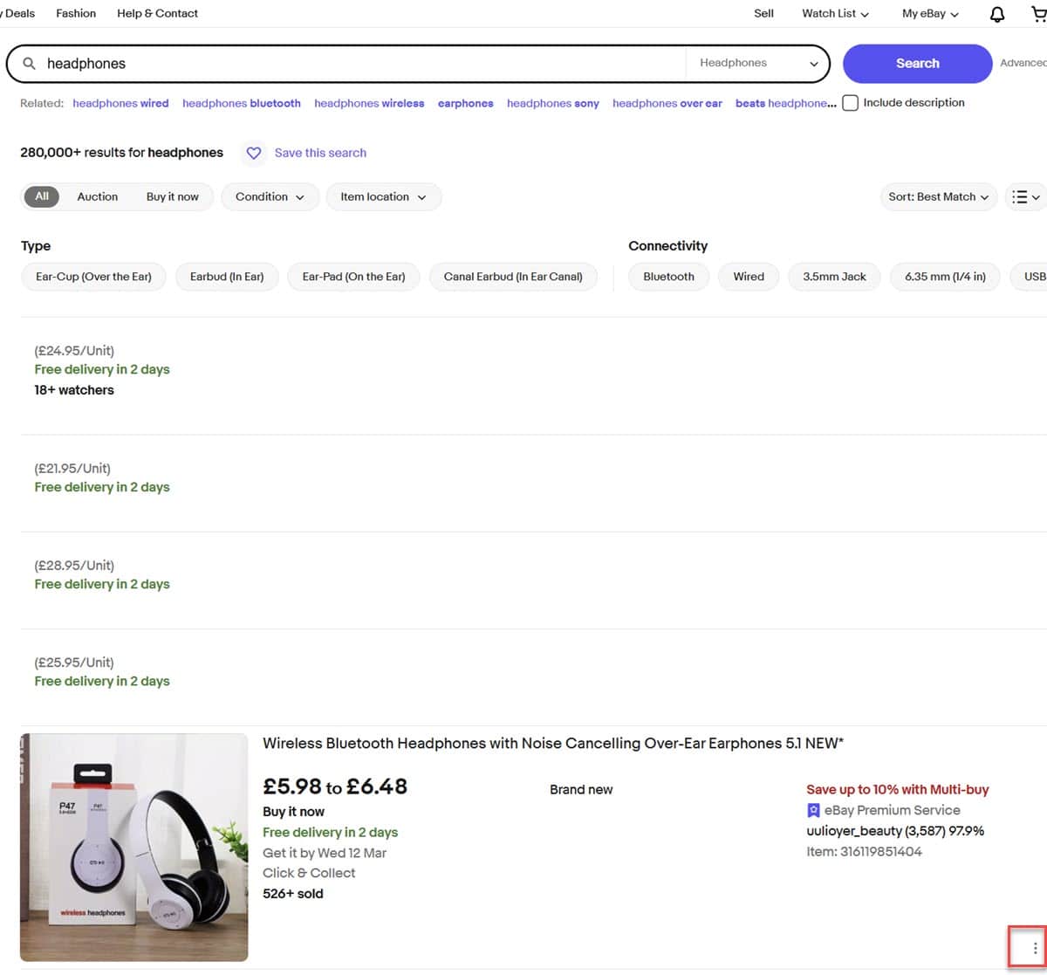Select the All listings tab
1047x975 pixels.
point(42,196)
